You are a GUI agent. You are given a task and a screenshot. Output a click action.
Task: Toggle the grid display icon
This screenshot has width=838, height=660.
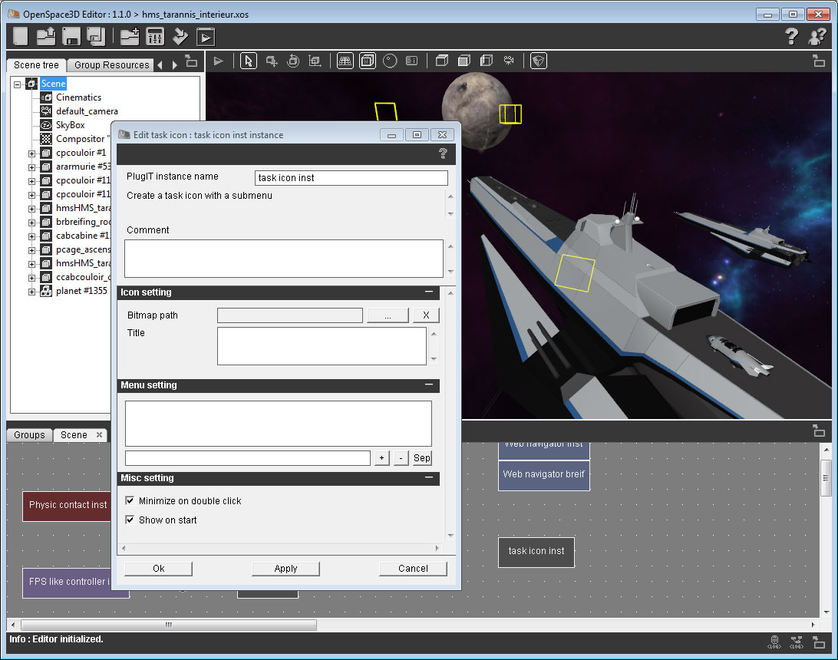pyautogui.click(x=345, y=61)
